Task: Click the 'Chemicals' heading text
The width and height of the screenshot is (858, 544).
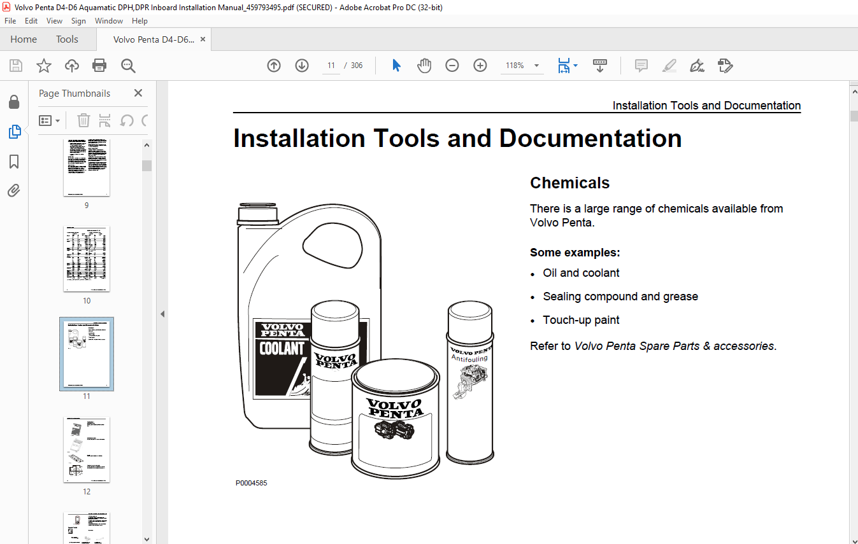Action: click(x=569, y=183)
